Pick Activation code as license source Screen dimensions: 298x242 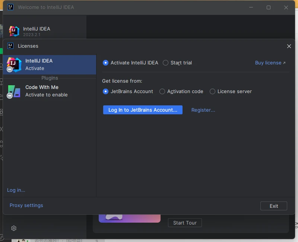pos(181,91)
